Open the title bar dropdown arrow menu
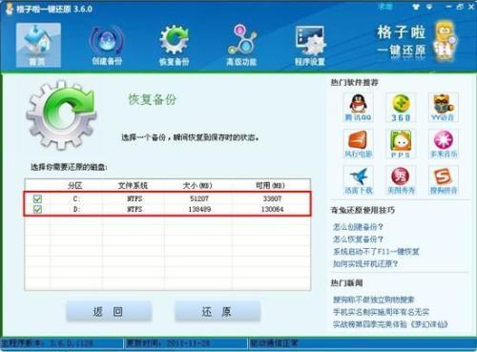477x352 pixels. point(429,7)
